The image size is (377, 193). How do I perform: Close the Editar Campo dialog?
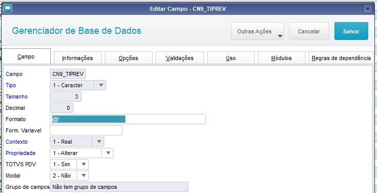(368, 9)
